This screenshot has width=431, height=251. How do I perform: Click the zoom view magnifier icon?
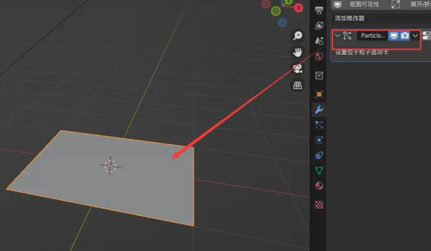coord(297,36)
